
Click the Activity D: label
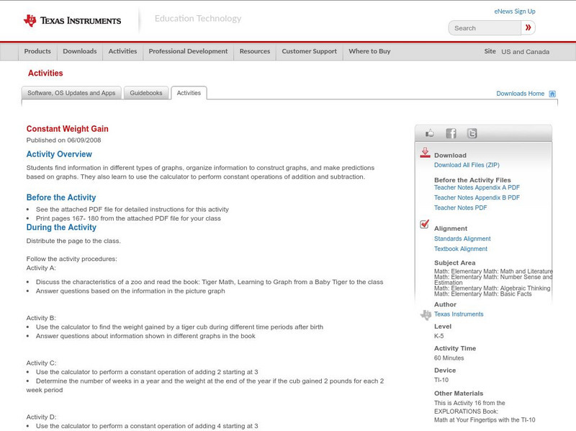(41, 417)
